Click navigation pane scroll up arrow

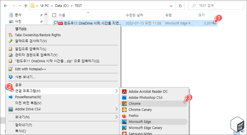tap(46, 15)
